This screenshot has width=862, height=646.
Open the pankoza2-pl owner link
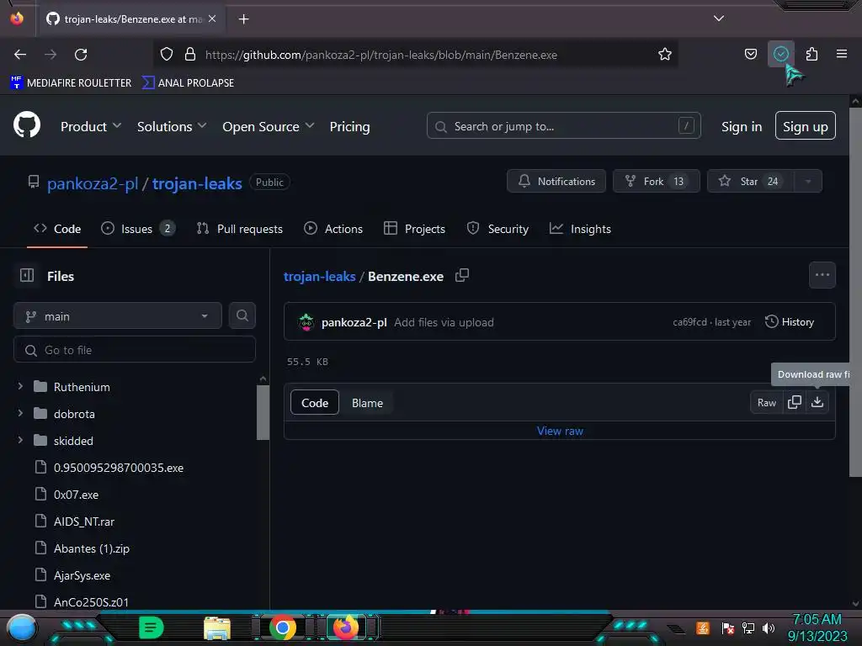93,183
